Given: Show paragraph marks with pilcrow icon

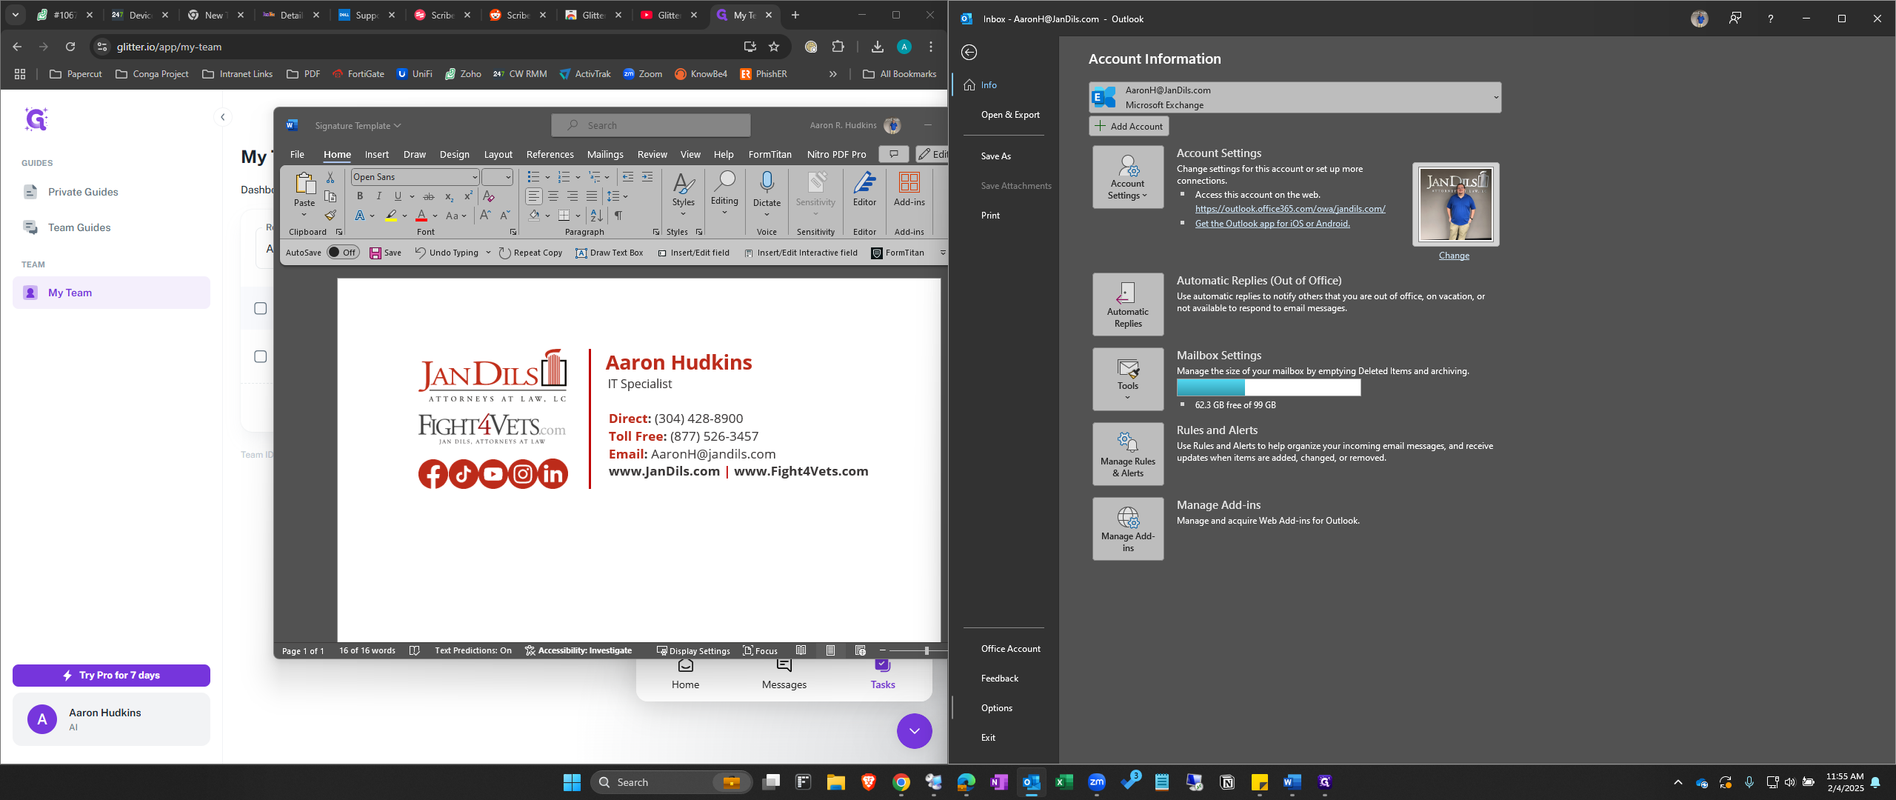Looking at the screenshot, I should pyautogui.click(x=618, y=216).
